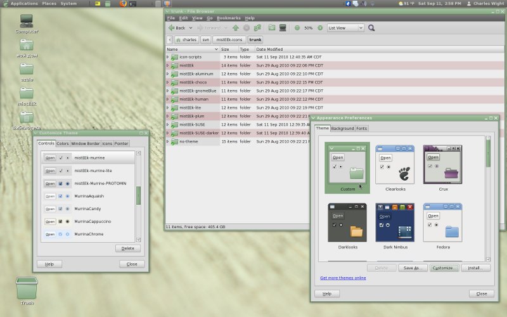Switch to the Colors tab in Customize Theme
Viewport: 507px width, 317px height.
pos(63,144)
